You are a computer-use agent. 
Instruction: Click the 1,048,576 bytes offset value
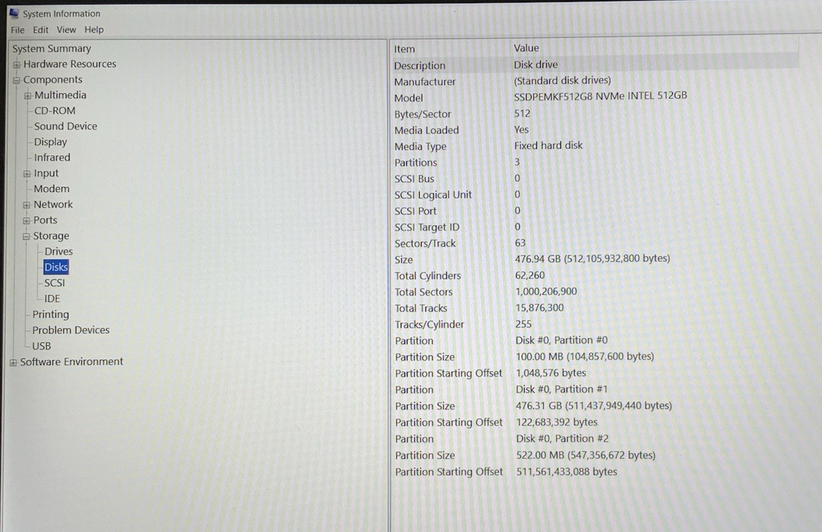pos(551,373)
